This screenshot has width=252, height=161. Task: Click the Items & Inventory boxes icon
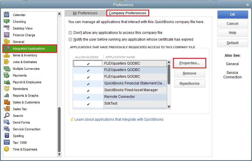pyautogui.click(x=6, y=55)
